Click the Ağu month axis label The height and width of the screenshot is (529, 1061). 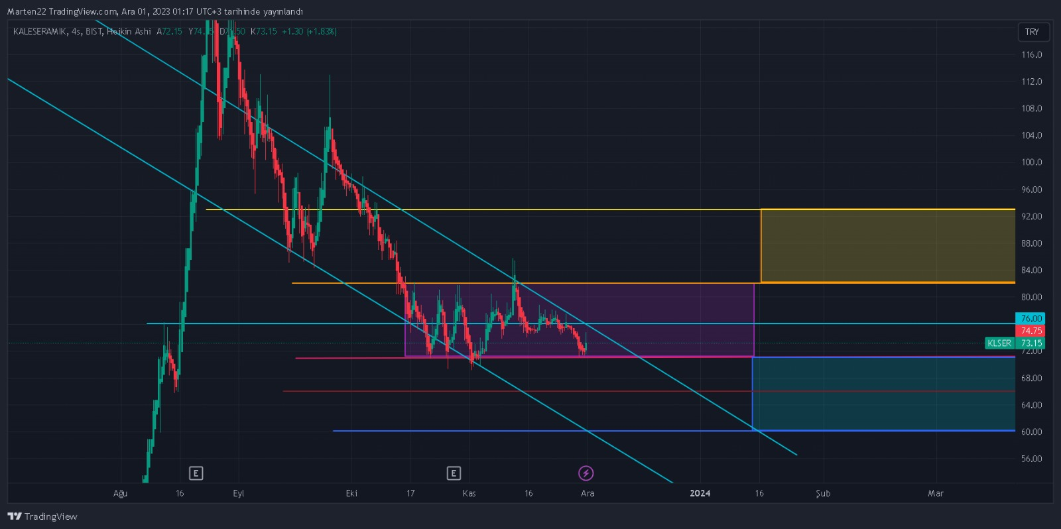[120, 493]
